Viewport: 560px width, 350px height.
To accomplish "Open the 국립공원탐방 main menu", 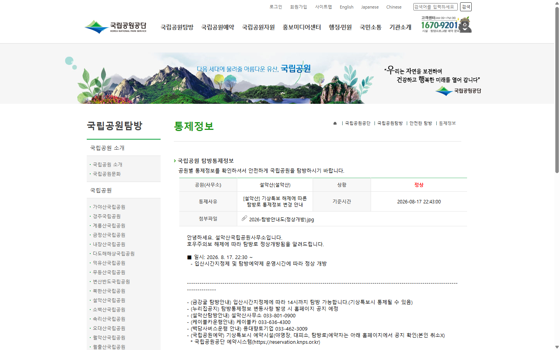I will tap(177, 27).
